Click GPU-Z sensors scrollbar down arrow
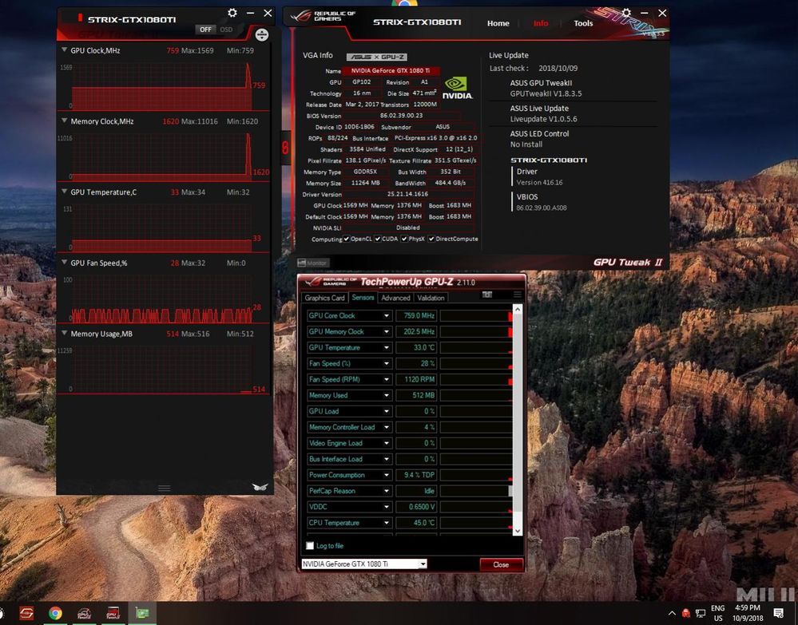The width and height of the screenshot is (798, 625). [518, 531]
